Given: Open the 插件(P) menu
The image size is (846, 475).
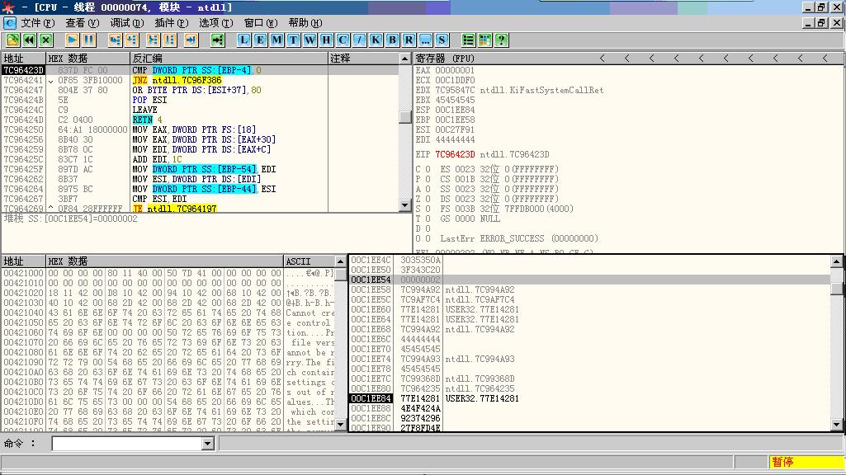Looking at the screenshot, I should click(x=172, y=22).
